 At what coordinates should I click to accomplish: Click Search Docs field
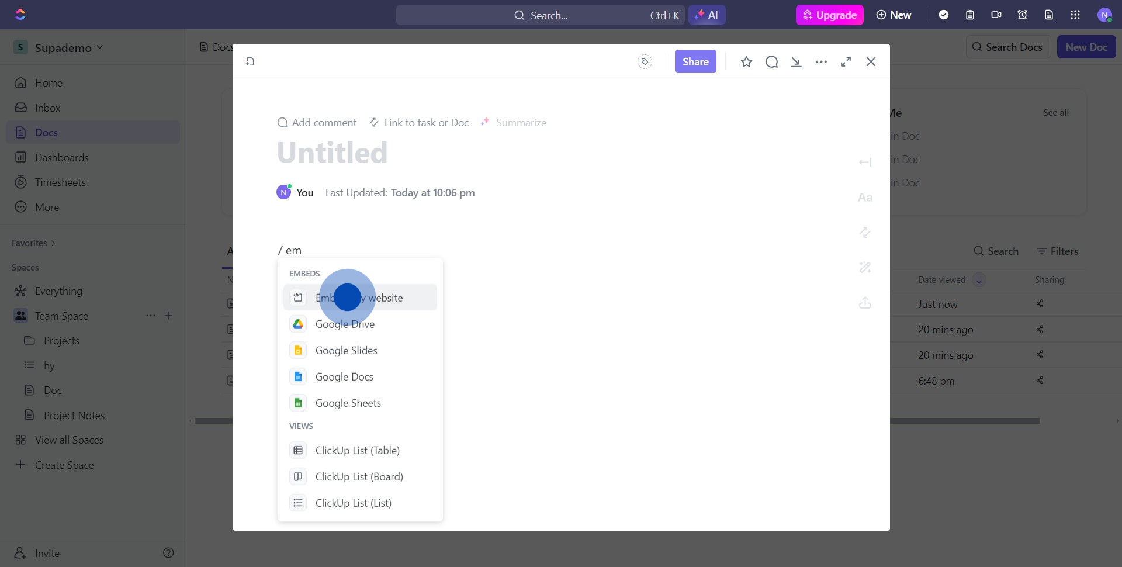click(1008, 47)
